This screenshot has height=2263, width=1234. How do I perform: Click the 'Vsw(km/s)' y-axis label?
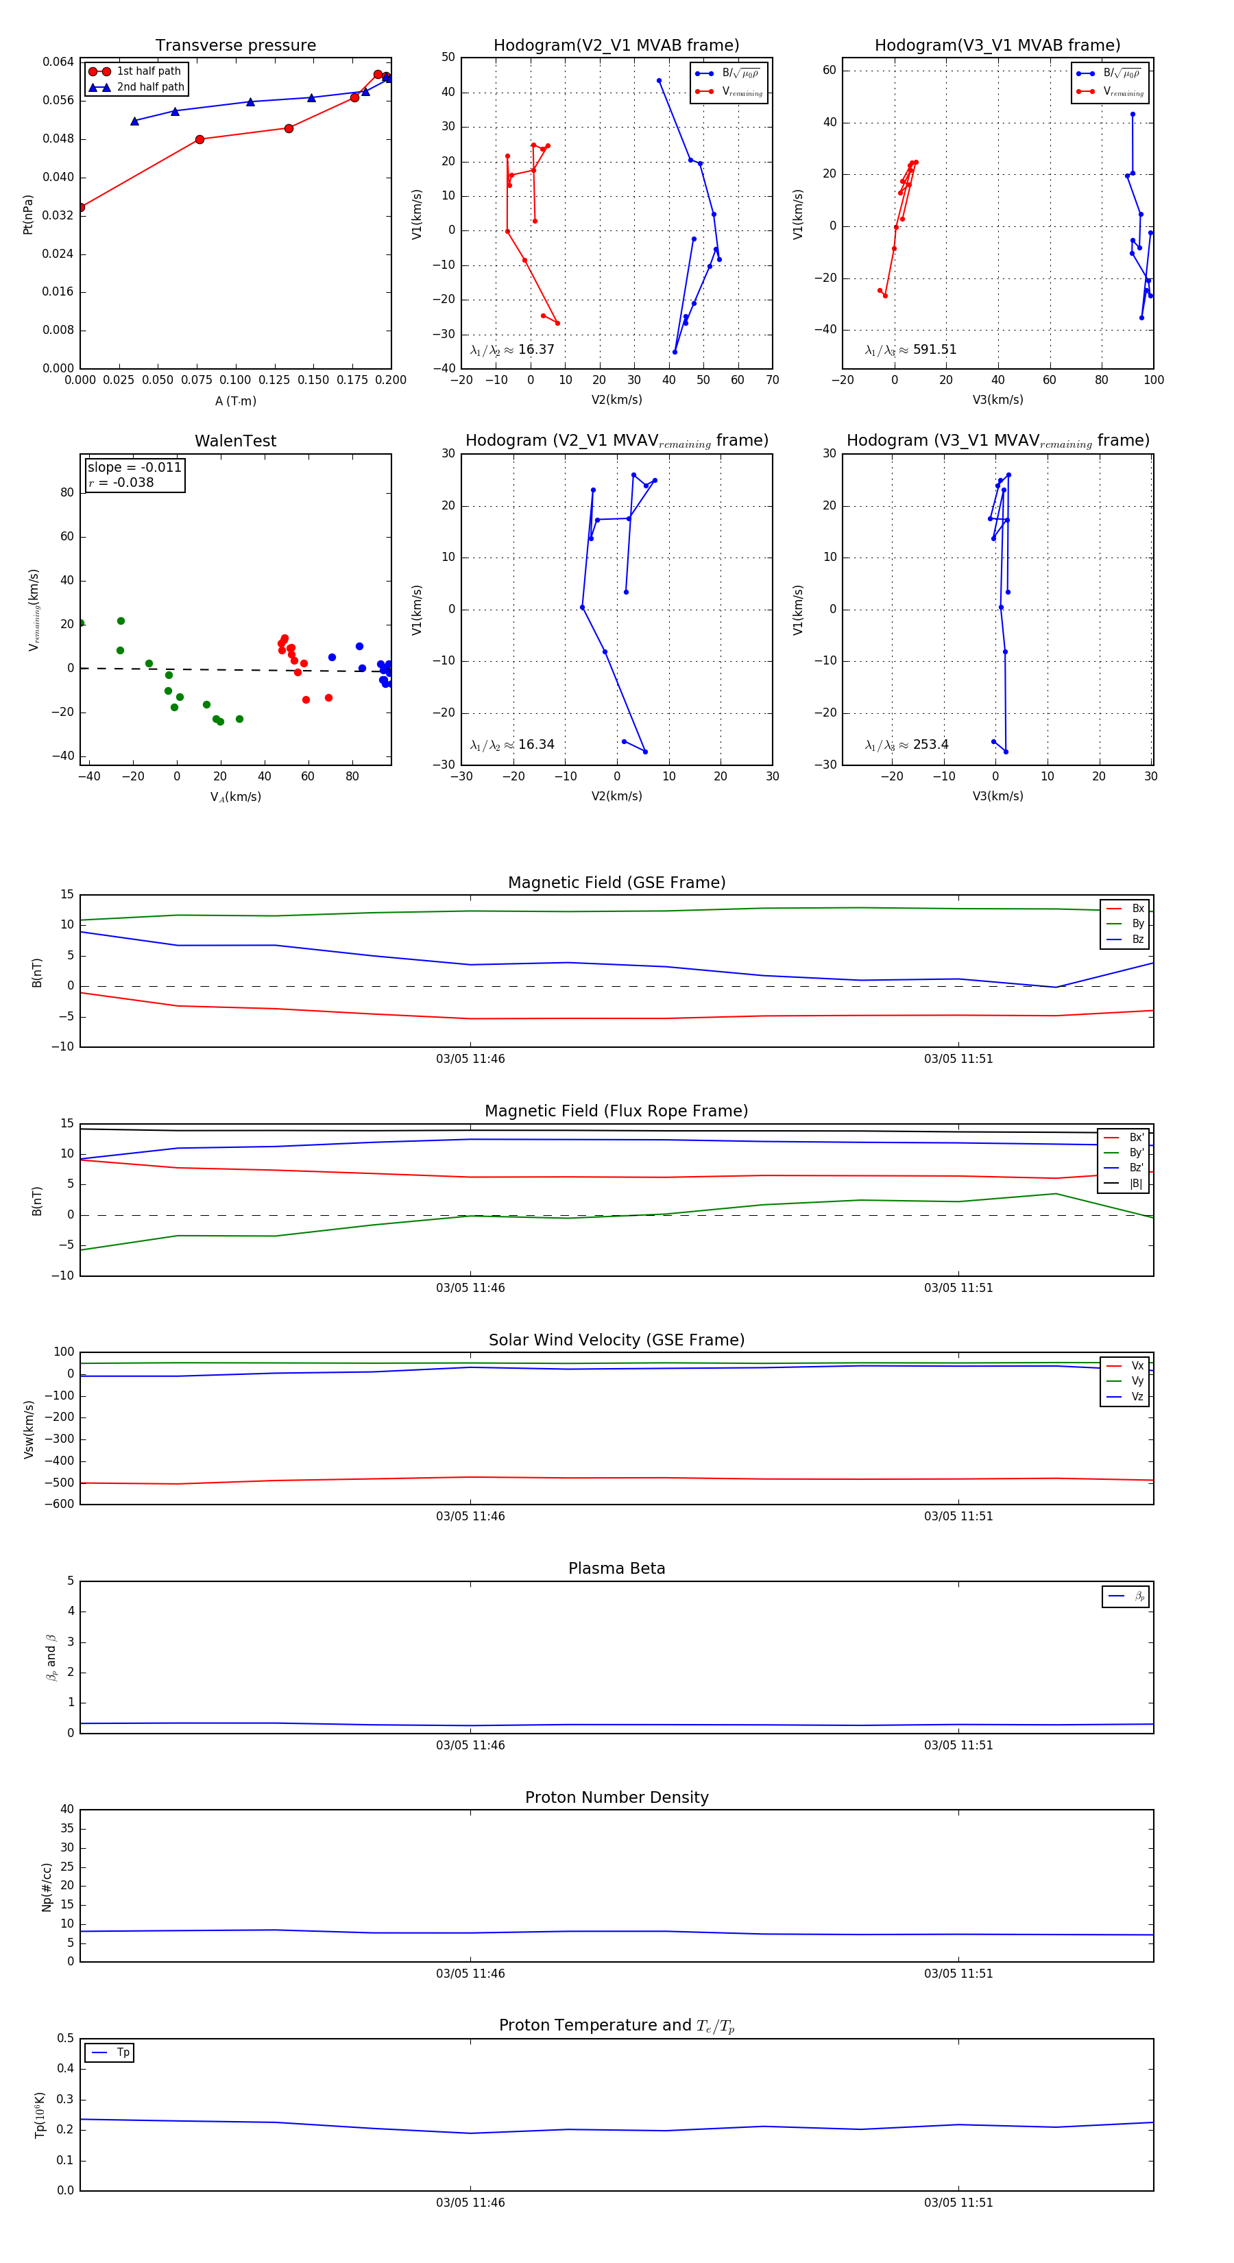28,1430
